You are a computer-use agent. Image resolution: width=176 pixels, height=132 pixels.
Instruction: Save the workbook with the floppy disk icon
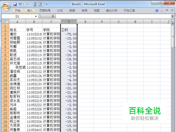coord(15,5)
